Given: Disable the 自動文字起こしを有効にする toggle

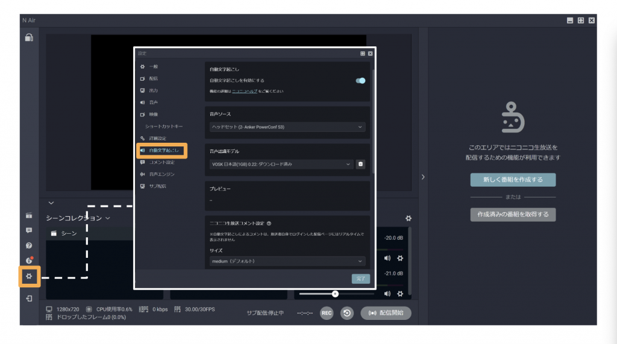Looking at the screenshot, I should [360, 80].
